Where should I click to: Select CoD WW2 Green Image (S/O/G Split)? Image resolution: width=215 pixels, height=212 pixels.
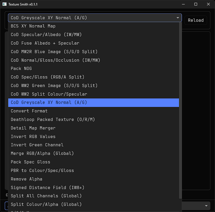[x=94, y=86]
